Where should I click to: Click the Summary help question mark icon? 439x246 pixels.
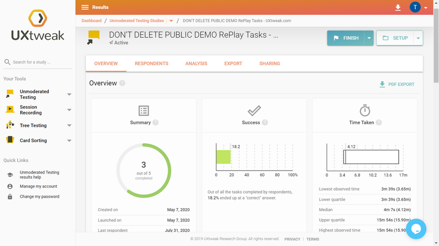[155, 123]
